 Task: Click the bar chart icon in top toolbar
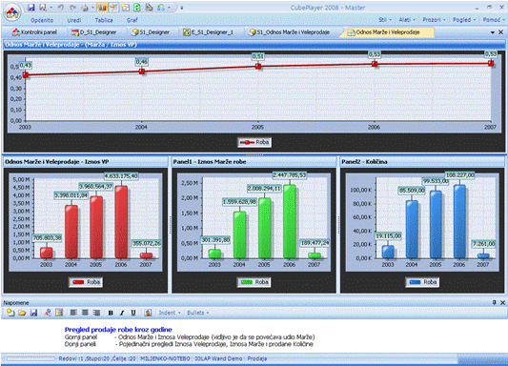(x=102, y=8)
